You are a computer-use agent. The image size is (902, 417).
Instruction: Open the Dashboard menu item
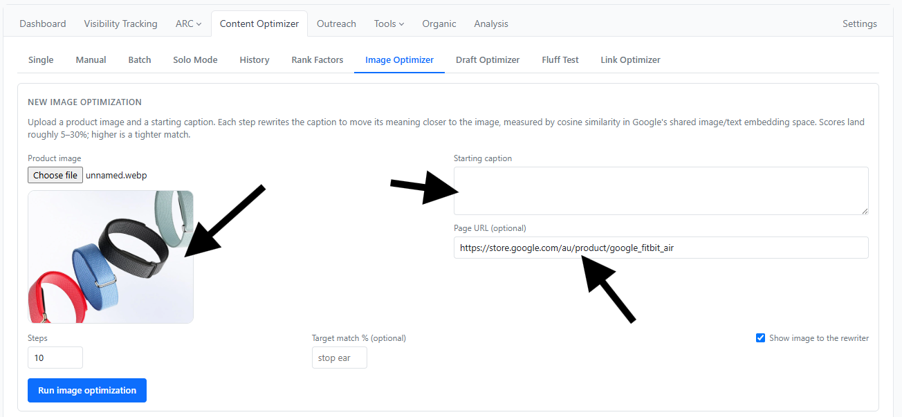point(43,24)
